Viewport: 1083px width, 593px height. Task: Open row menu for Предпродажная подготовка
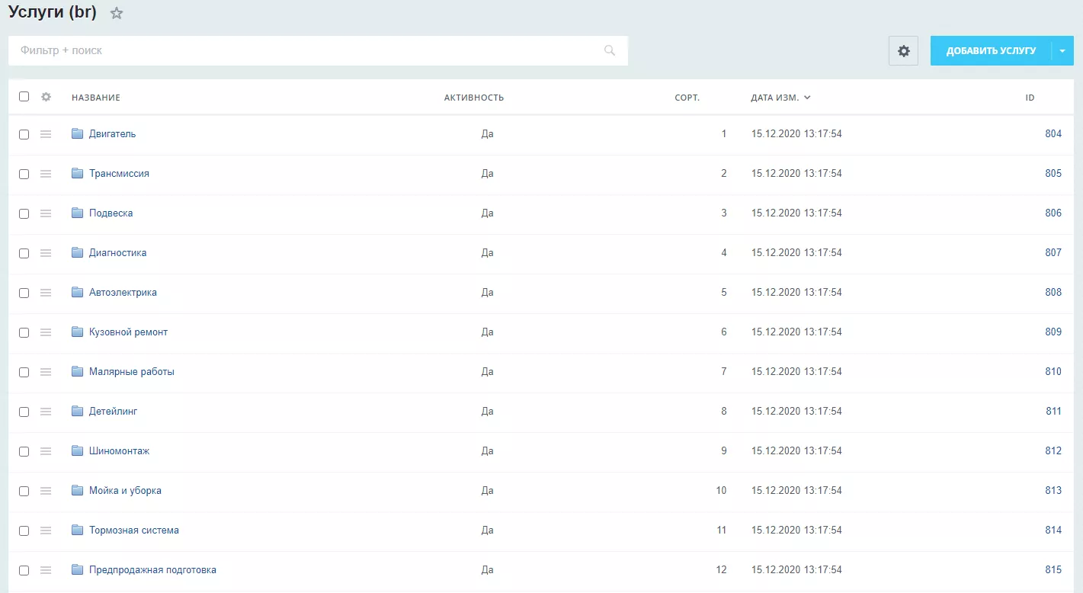click(x=46, y=570)
